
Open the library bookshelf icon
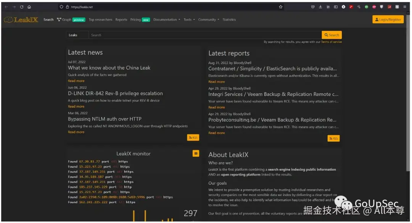coord(328,7)
